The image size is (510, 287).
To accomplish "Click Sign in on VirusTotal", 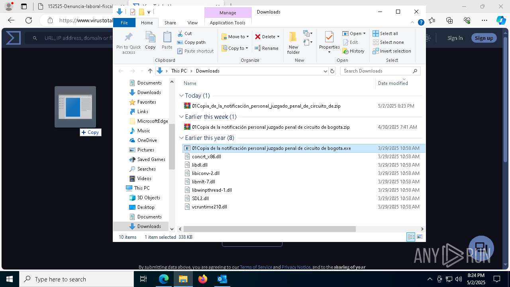I will (x=455, y=38).
